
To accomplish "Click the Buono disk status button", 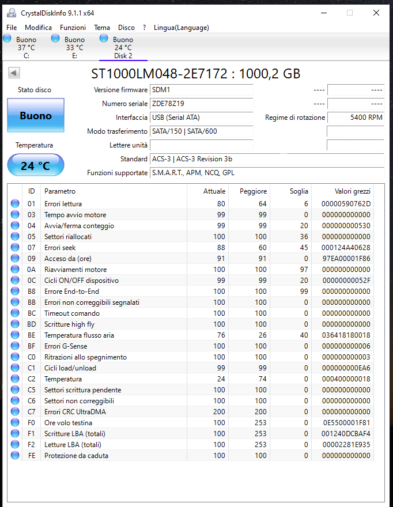I will 35,116.
